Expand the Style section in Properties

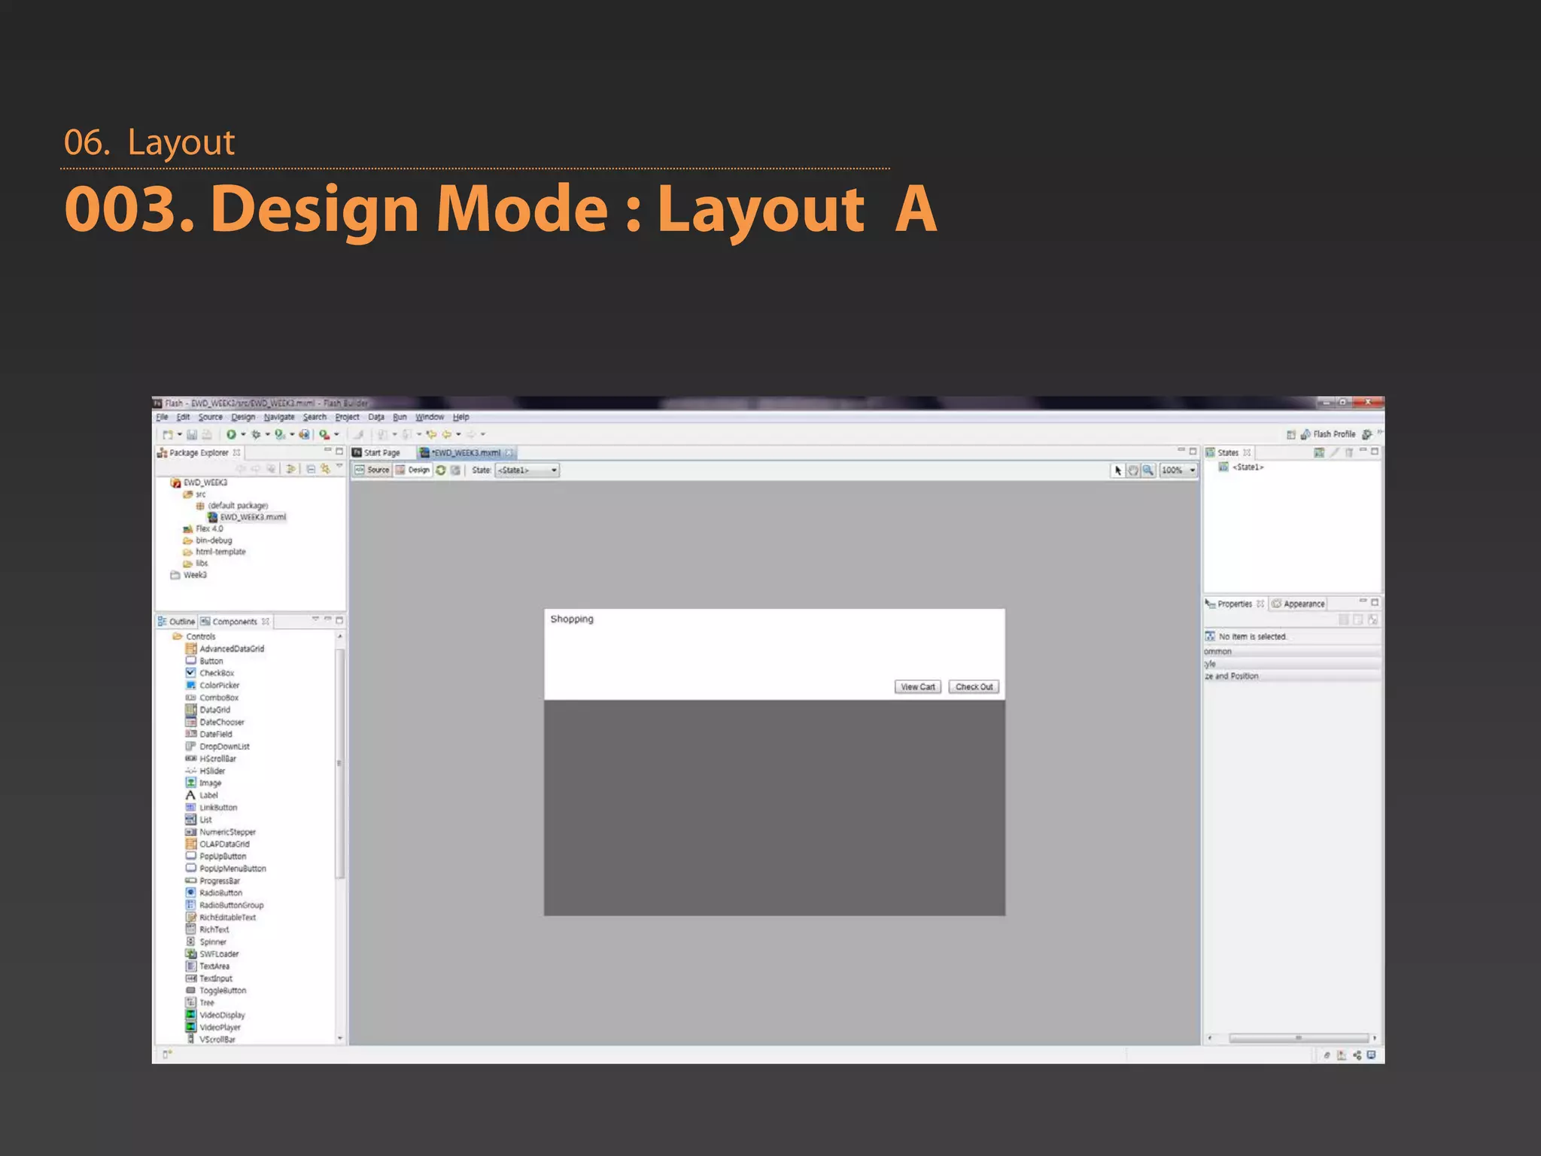(1292, 664)
